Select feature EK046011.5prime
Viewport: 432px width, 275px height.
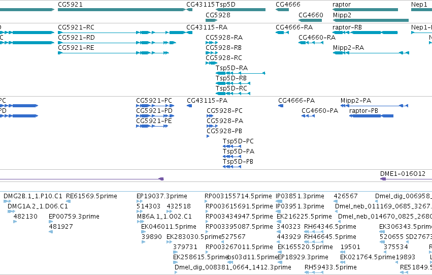pos(169,227)
